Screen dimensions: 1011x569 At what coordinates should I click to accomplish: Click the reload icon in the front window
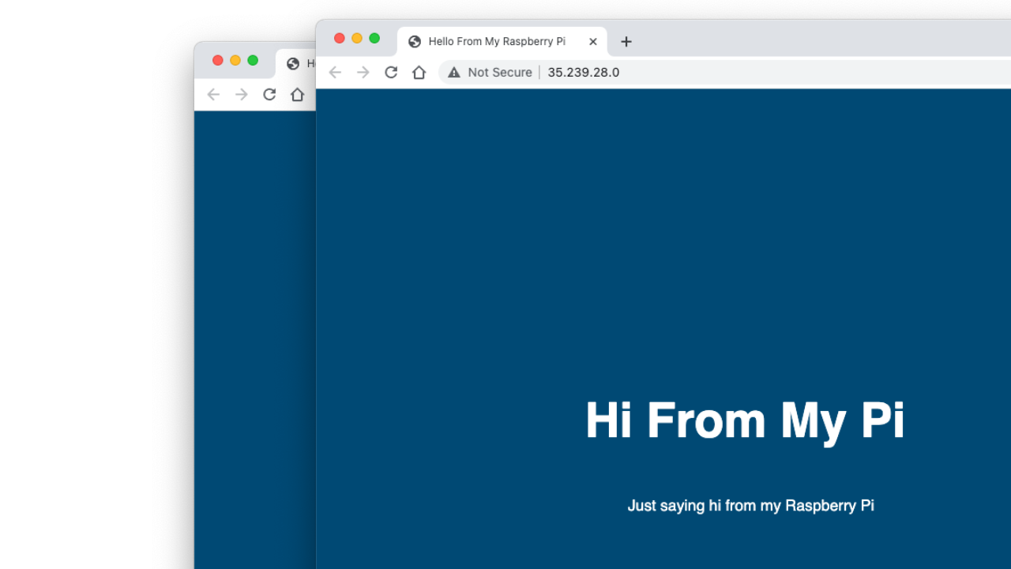point(391,72)
